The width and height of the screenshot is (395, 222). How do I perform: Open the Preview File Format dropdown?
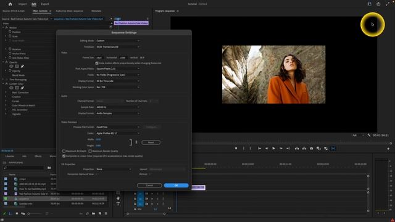(118, 127)
